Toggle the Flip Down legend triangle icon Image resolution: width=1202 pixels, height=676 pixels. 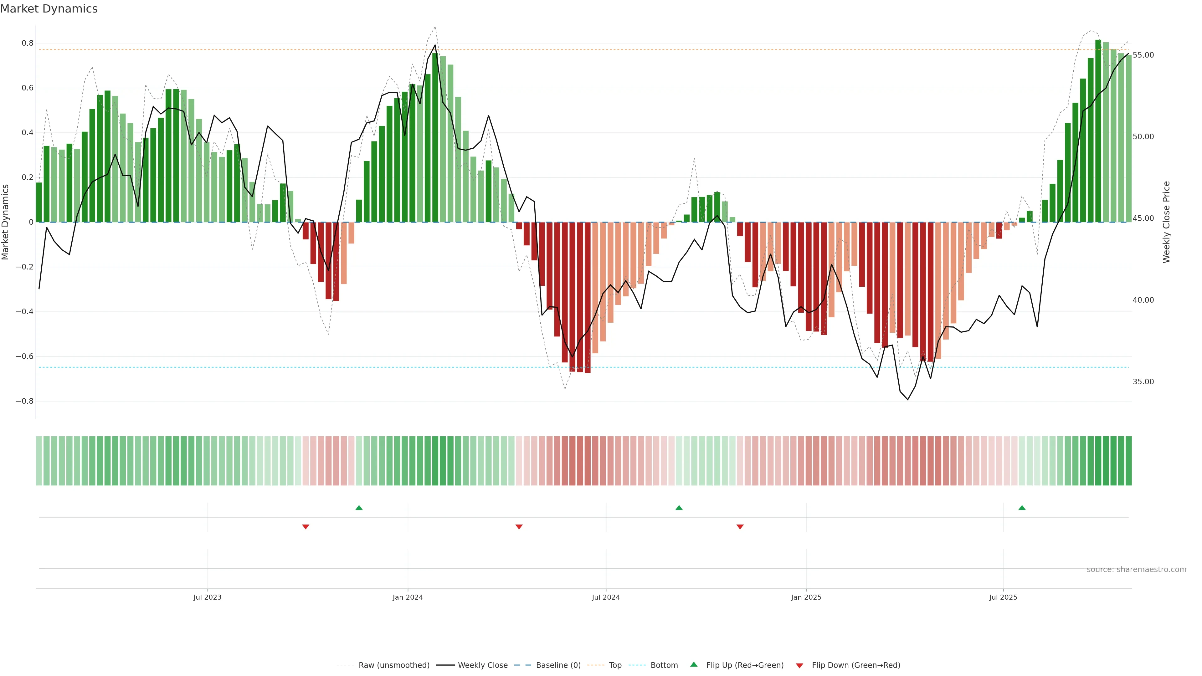coord(799,666)
